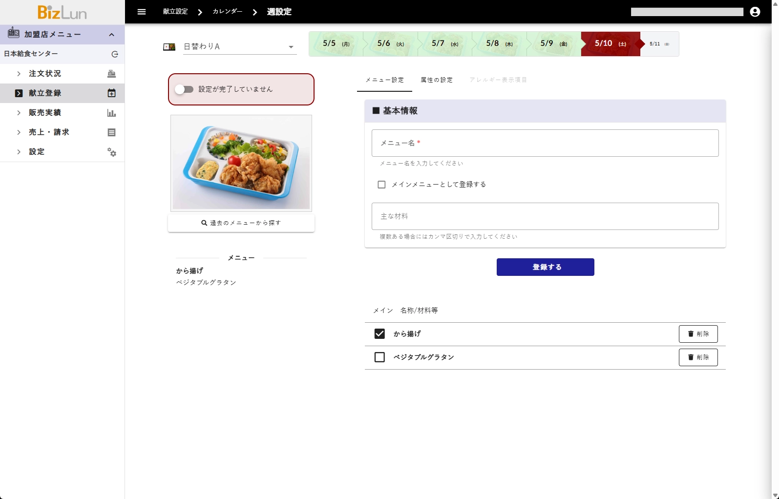The height and width of the screenshot is (499, 779).
Task: Click the logout icon beside 日本給食センター
Action: (115, 54)
